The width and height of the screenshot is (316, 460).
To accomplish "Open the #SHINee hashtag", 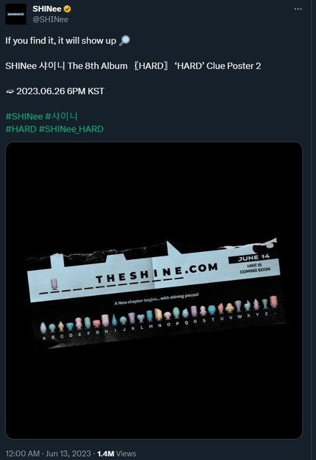I will coord(24,117).
